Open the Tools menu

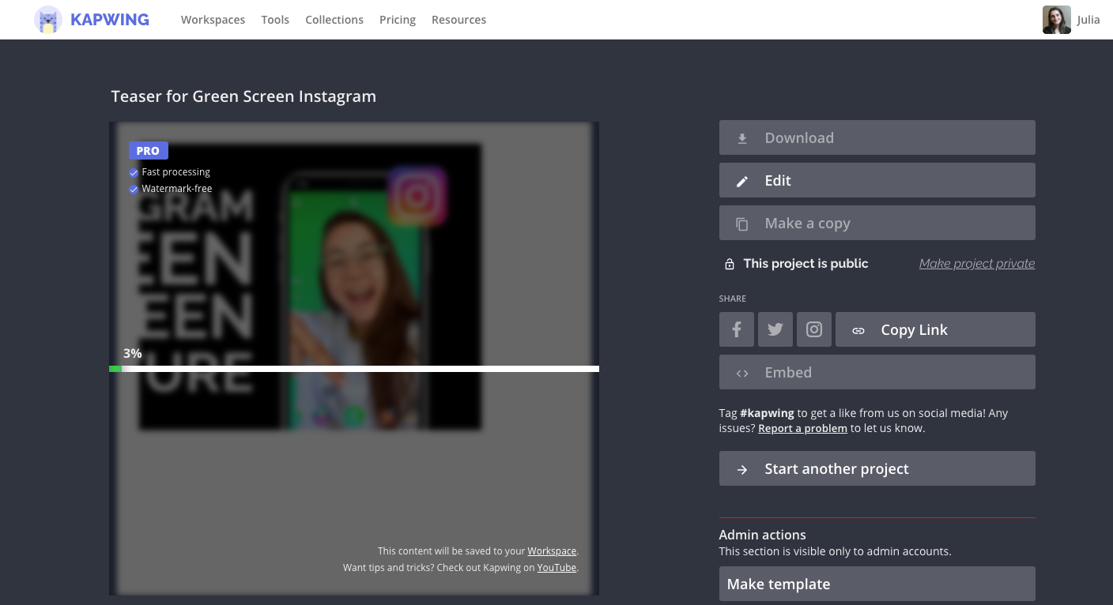pos(275,20)
